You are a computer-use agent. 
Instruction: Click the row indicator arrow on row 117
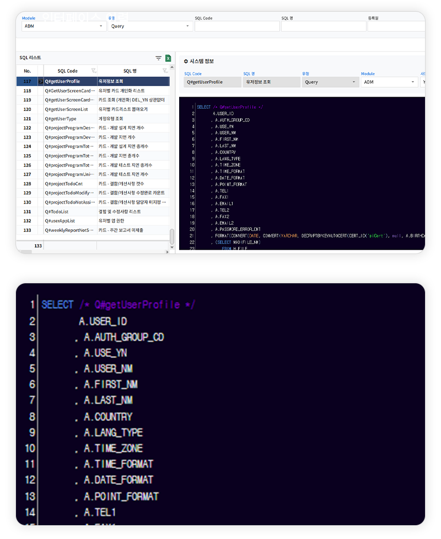pos(40,81)
